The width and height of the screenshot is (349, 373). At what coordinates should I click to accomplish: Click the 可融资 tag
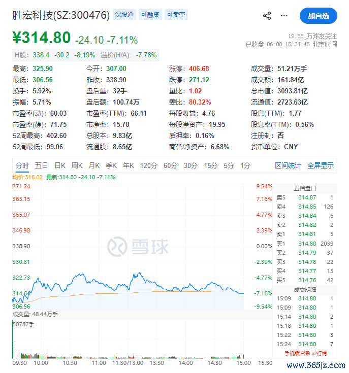point(150,15)
